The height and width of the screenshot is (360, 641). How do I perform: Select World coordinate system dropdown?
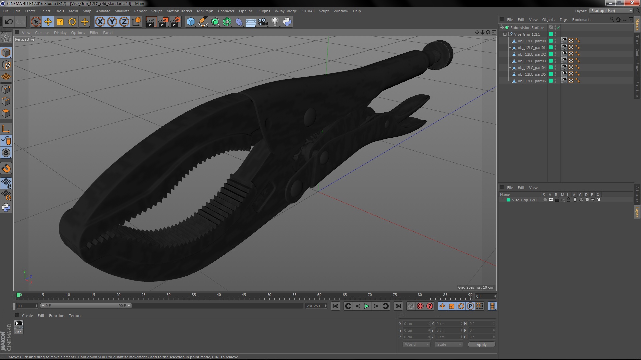[416, 344]
